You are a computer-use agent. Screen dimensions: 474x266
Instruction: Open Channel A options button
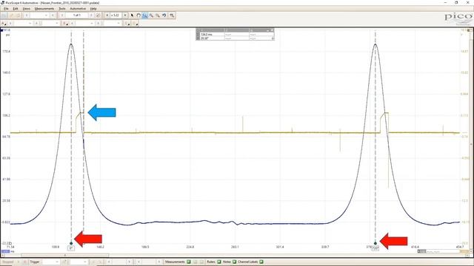[x=4, y=23]
